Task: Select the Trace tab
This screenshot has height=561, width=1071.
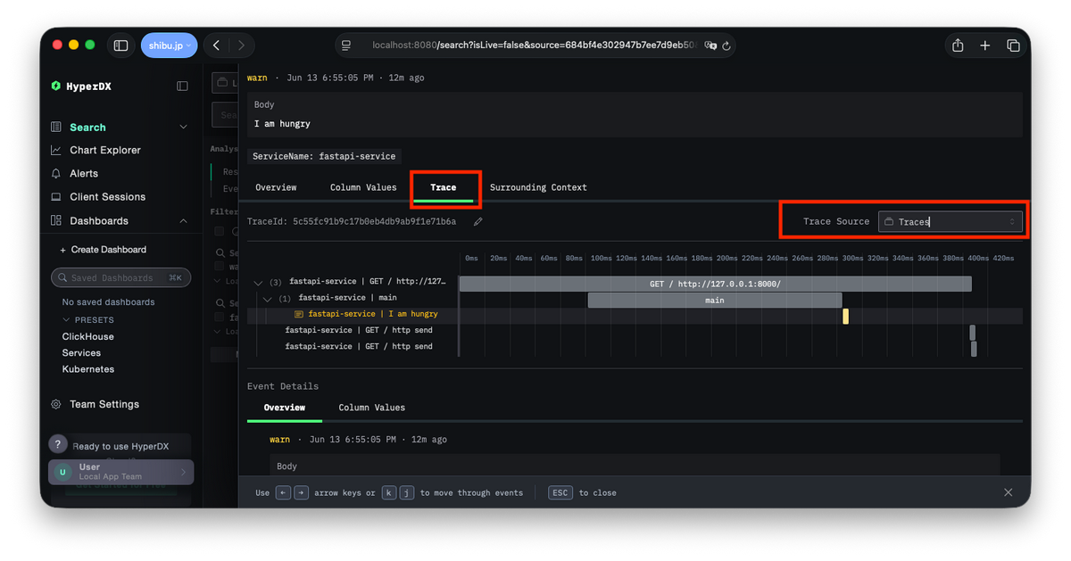Action: 443,187
